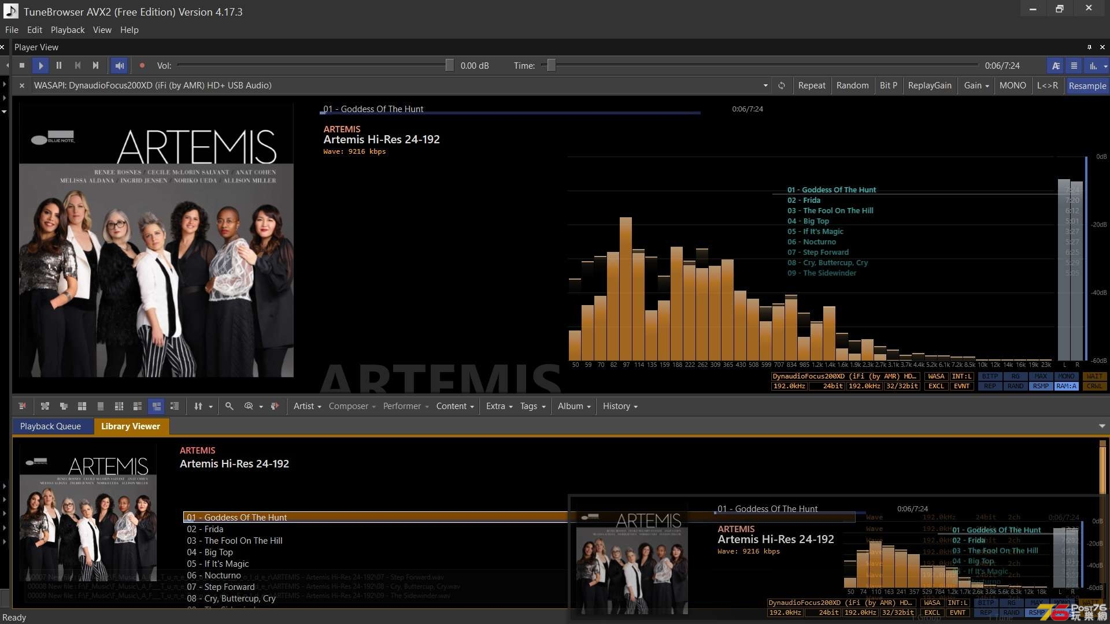
Task: Click the EXCL status indicator
Action: click(936, 387)
